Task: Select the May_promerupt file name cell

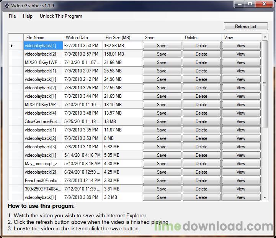Action: tap(43, 164)
